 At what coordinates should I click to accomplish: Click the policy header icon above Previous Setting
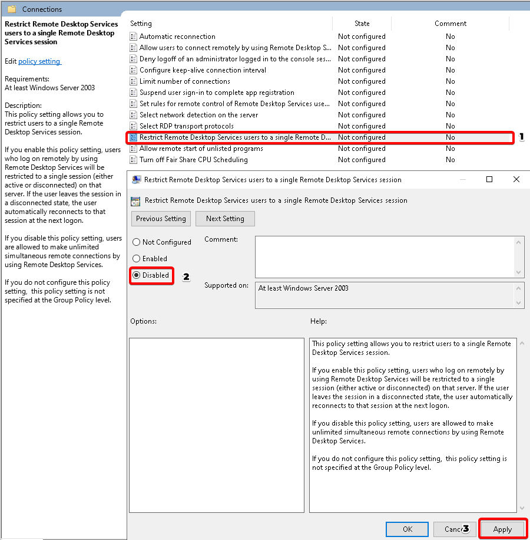point(135,200)
